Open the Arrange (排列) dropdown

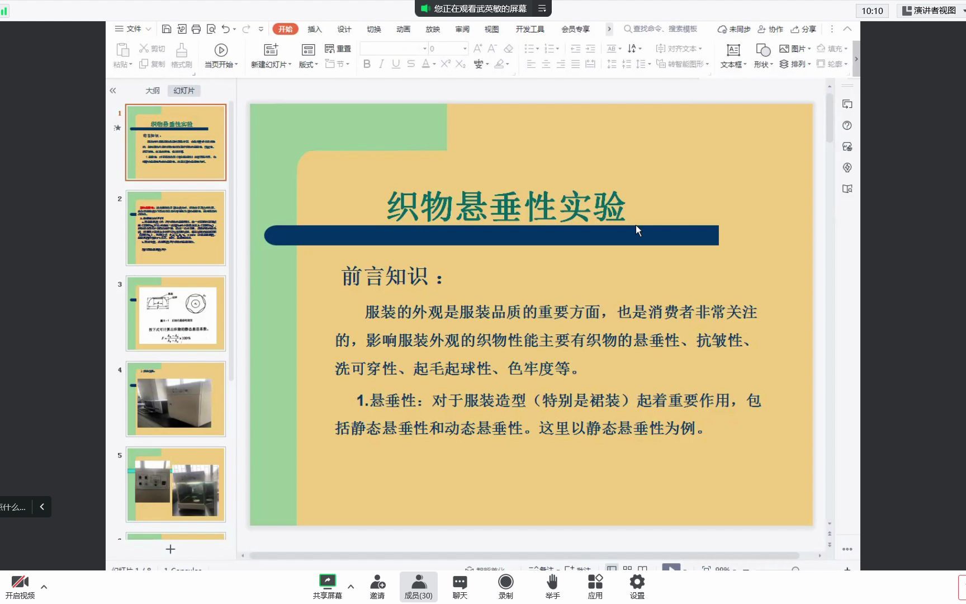pos(795,64)
